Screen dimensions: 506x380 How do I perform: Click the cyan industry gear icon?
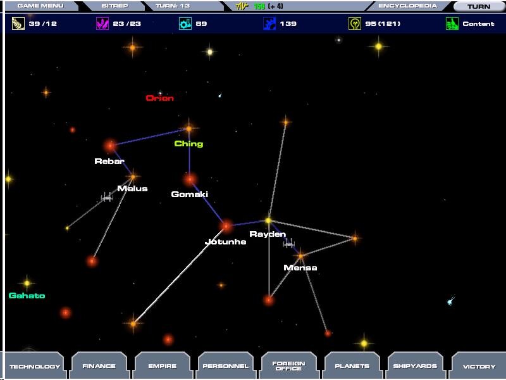pos(185,24)
